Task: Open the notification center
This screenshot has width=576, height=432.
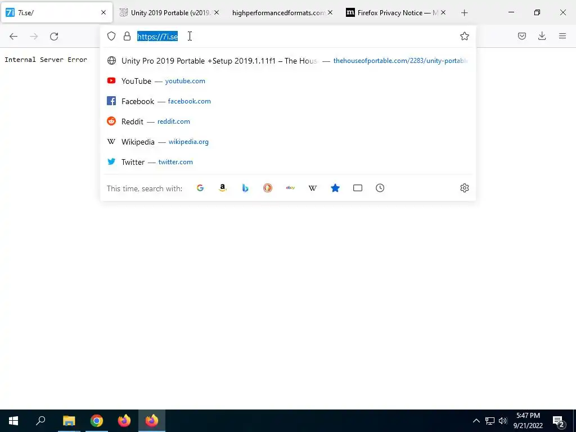Action: pos(559,421)
